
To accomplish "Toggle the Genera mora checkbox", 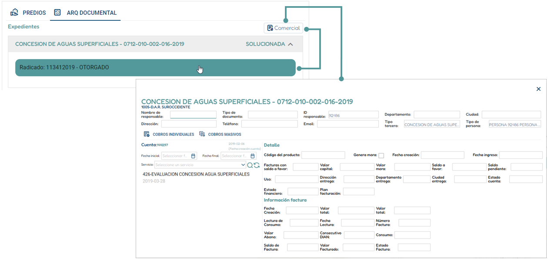I will tap(381, 155).
